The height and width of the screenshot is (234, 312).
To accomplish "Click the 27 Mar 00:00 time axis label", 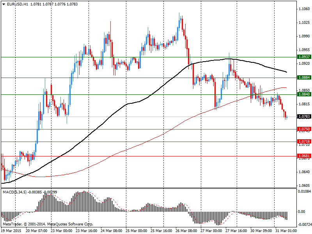I will [211, 231].
